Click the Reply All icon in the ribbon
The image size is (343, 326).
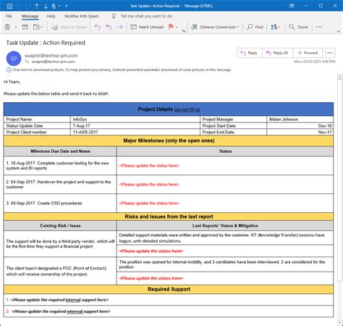(109, 27)
